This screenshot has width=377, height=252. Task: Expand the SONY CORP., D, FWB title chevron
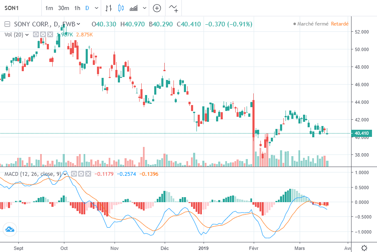point(79,24)
